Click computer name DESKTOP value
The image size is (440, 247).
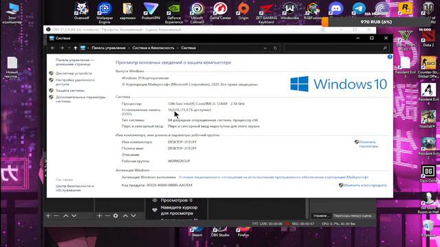182,142
